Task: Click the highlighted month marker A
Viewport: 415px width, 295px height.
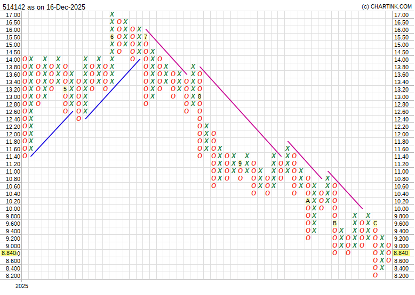Action: 307,201
